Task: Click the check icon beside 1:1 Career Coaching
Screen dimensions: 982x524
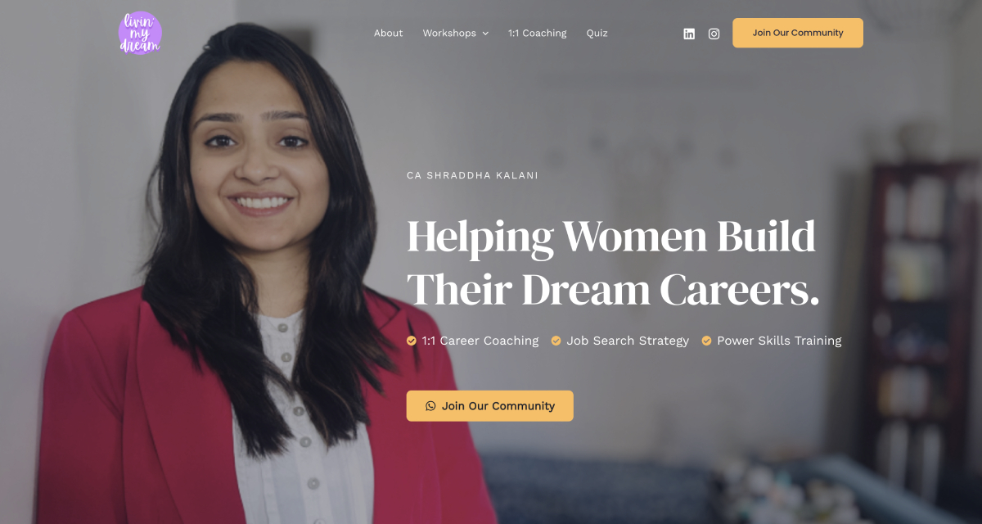Action: [412, 341]
